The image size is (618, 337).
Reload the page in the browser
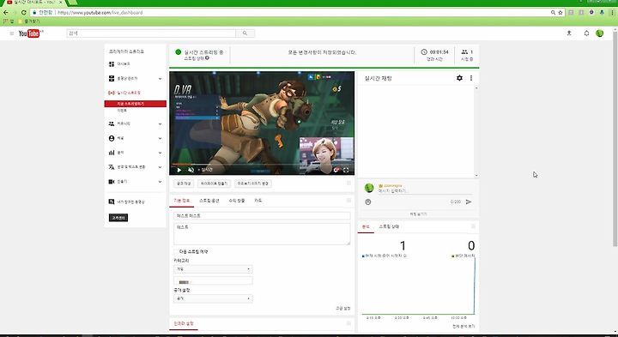coord(24,13)
